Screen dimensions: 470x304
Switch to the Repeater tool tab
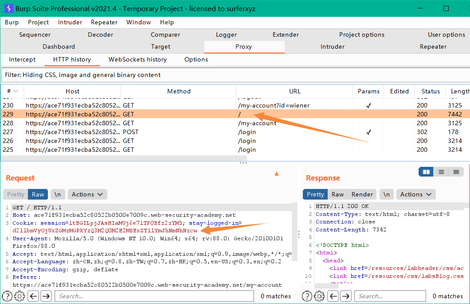click(433, 46)
